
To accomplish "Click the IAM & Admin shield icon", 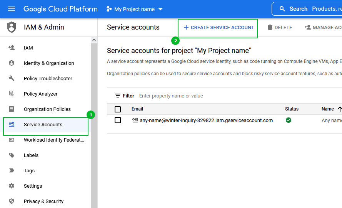I will (12, 27).
